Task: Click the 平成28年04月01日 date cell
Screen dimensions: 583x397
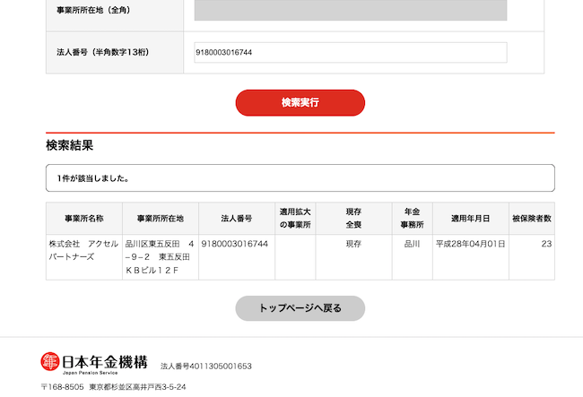Action: click(x=470, y=244)
